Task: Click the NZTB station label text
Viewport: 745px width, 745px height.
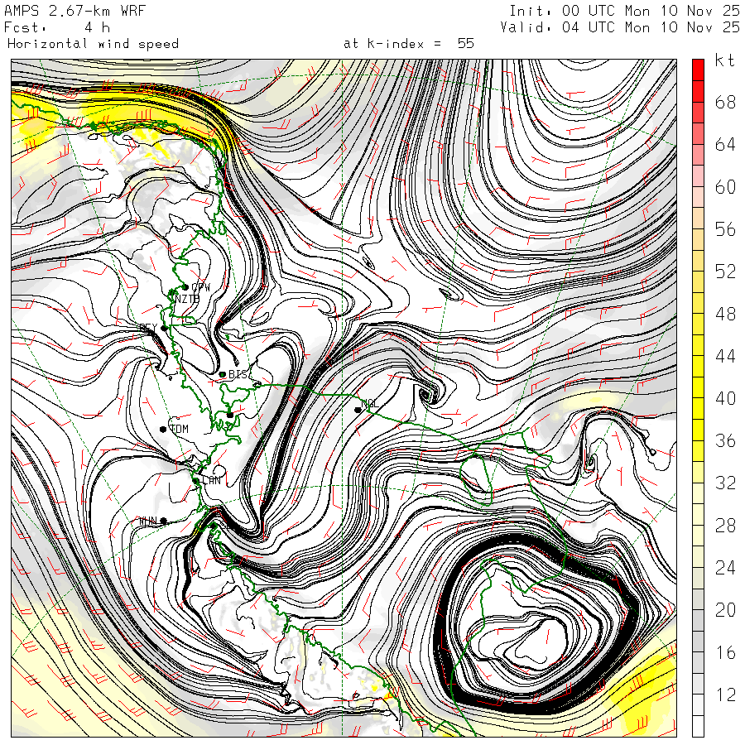Action: (x=187, y=299)
